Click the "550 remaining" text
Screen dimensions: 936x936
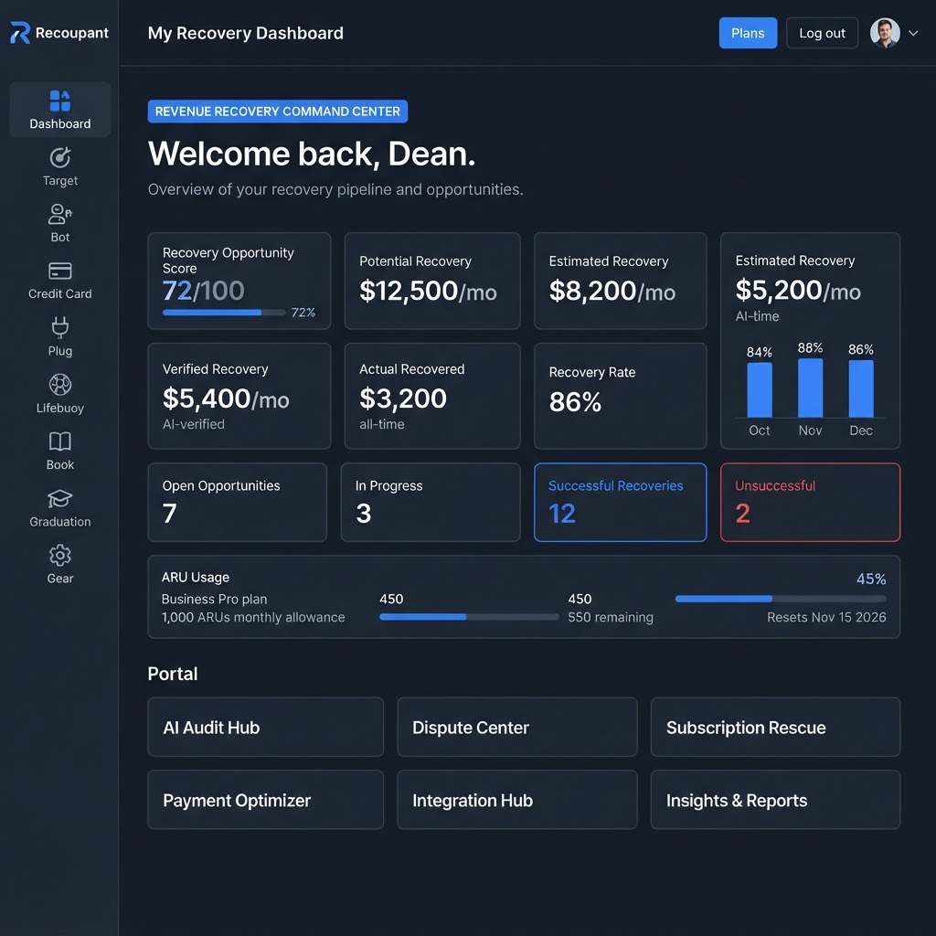tap(610, 617)
